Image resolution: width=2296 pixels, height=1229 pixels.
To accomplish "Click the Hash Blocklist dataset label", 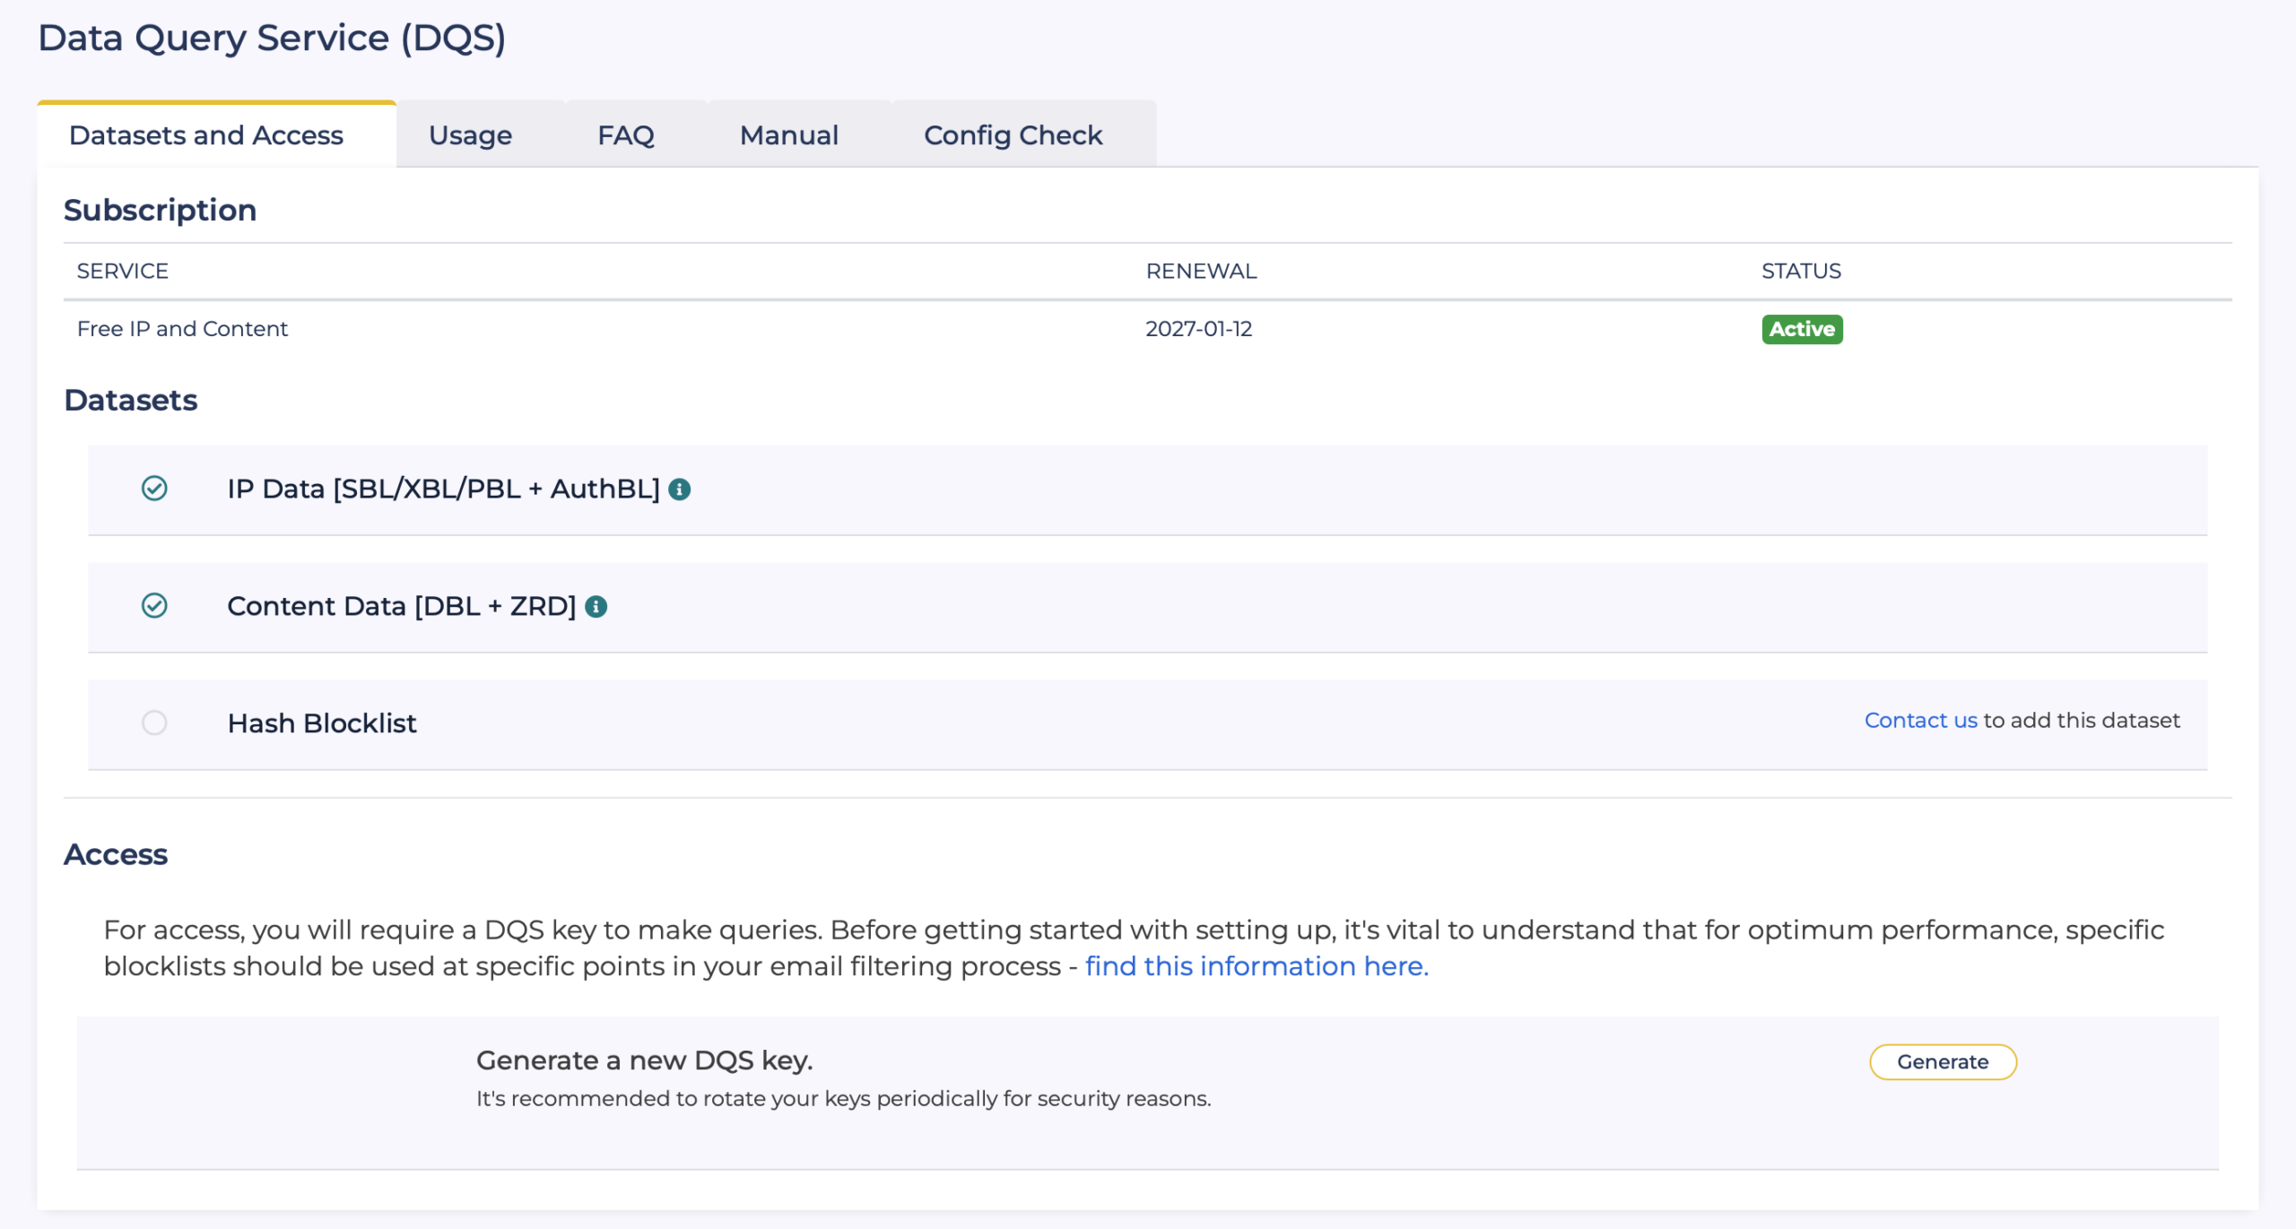I will (322, 723).
